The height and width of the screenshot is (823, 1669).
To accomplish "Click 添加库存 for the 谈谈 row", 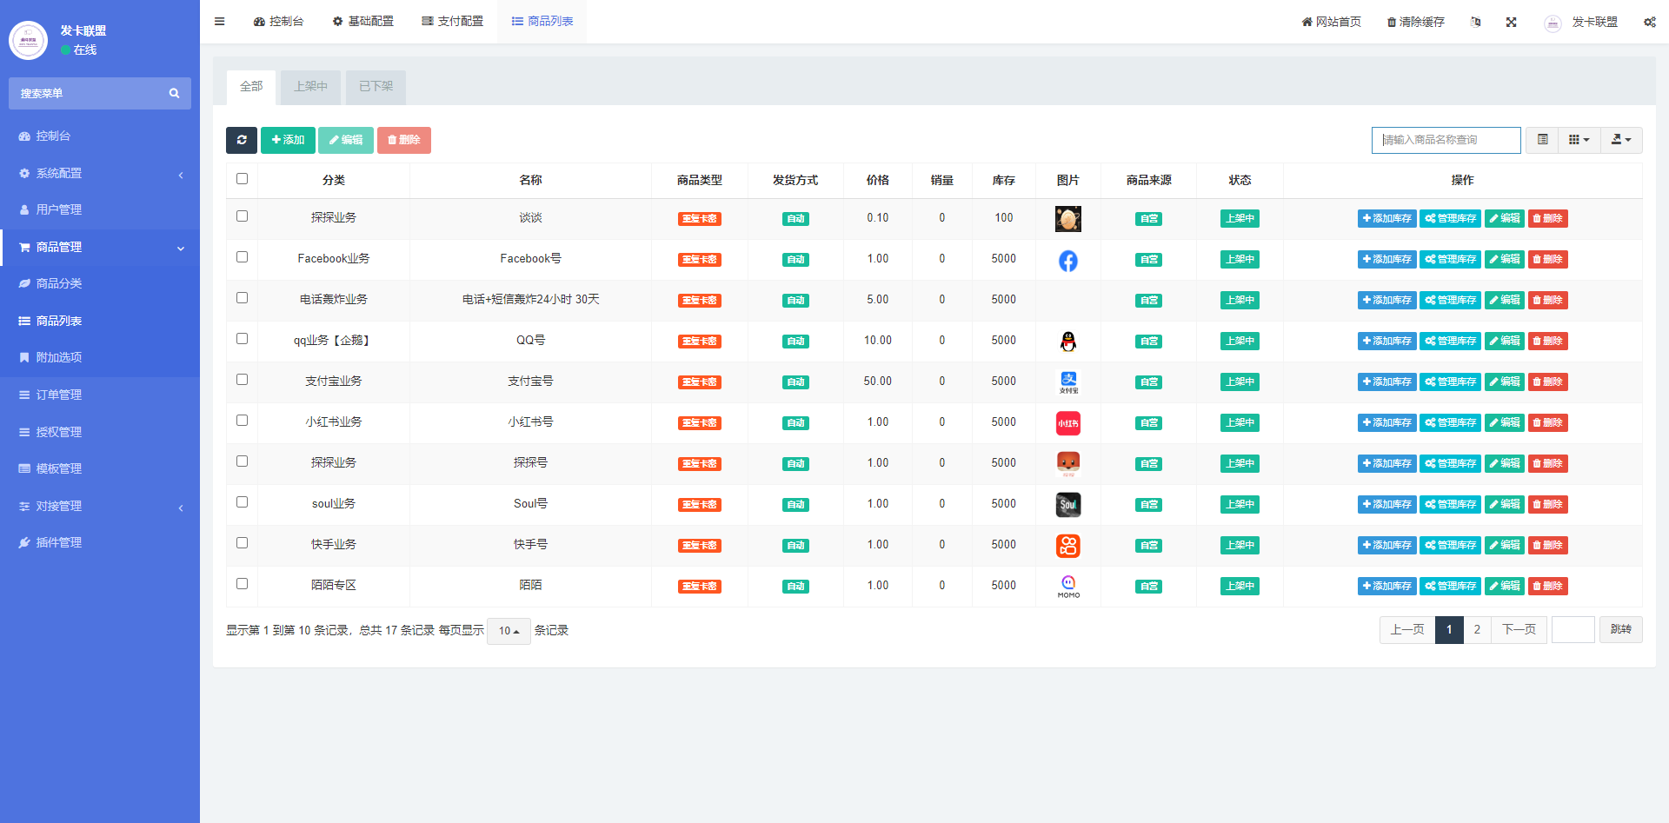I will 1386,219.
